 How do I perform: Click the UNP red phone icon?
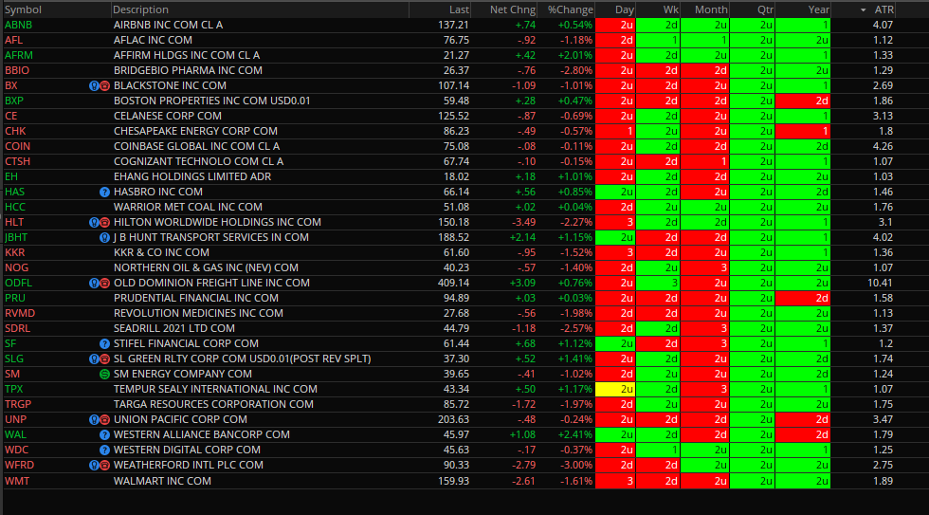click(105, 419)
